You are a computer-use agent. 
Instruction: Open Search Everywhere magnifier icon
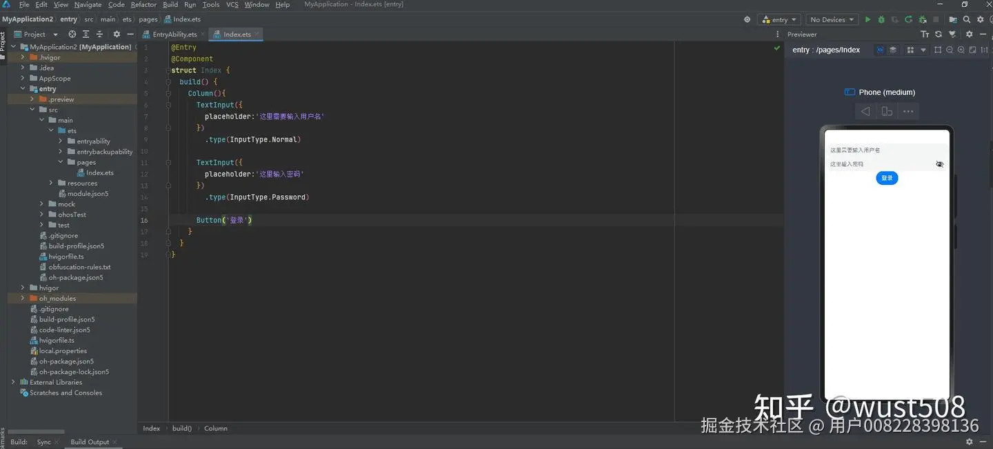coord(967,20)
